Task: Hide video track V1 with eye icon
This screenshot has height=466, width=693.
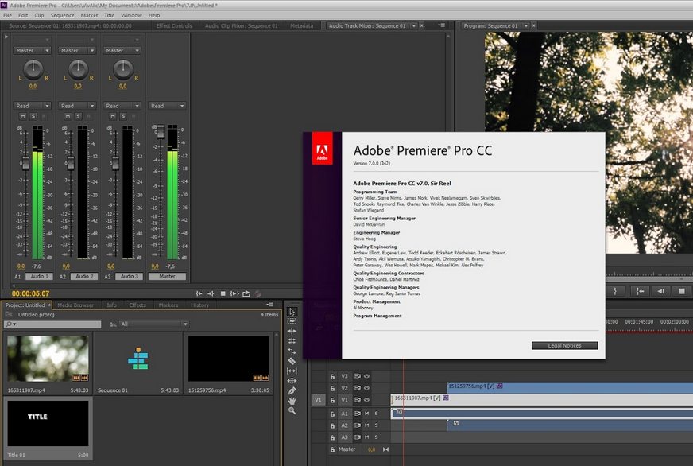Action: pos(366,400)
